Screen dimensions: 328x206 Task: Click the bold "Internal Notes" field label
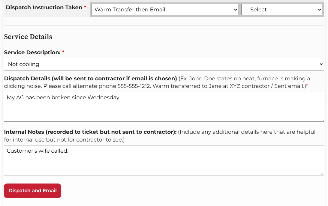click(x=90, y=132)
